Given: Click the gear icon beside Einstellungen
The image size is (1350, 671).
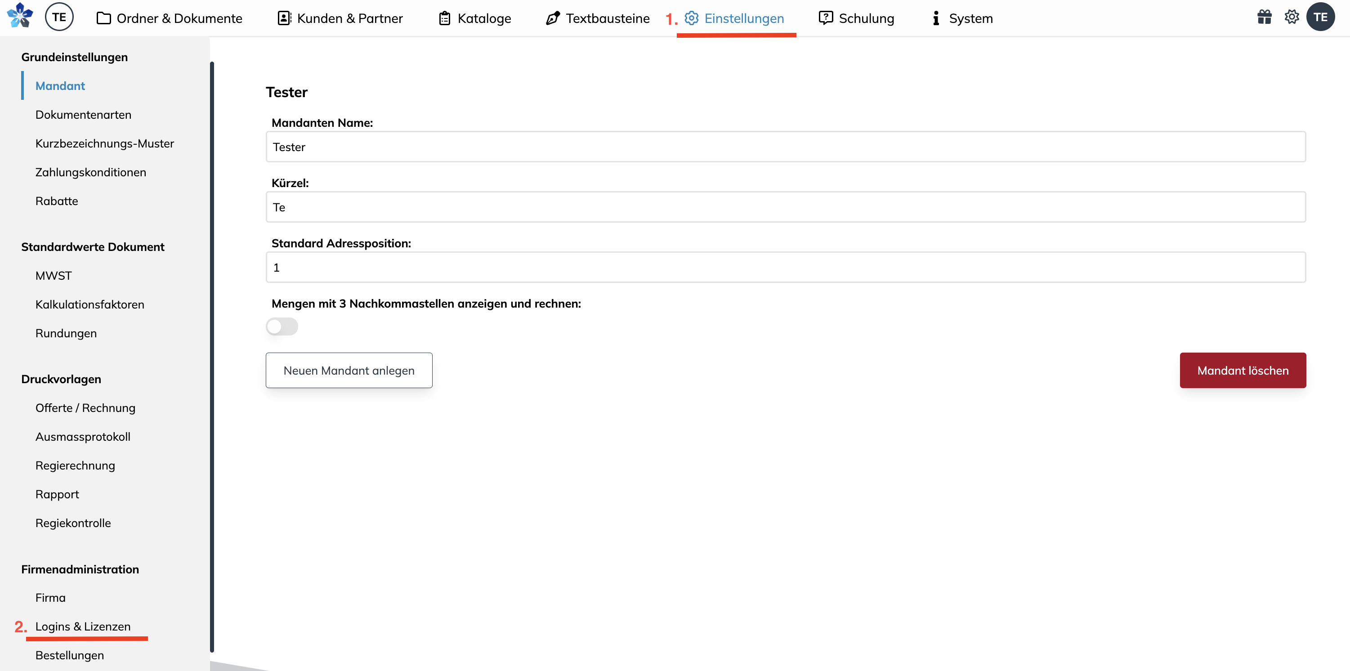Looking at the screenshot, I should pos(691,18).
